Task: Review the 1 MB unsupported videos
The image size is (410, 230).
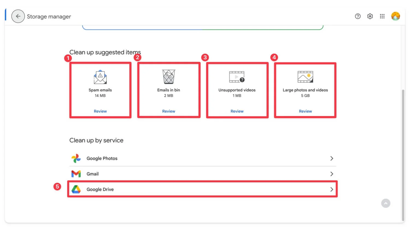Action: click(237, 111)
